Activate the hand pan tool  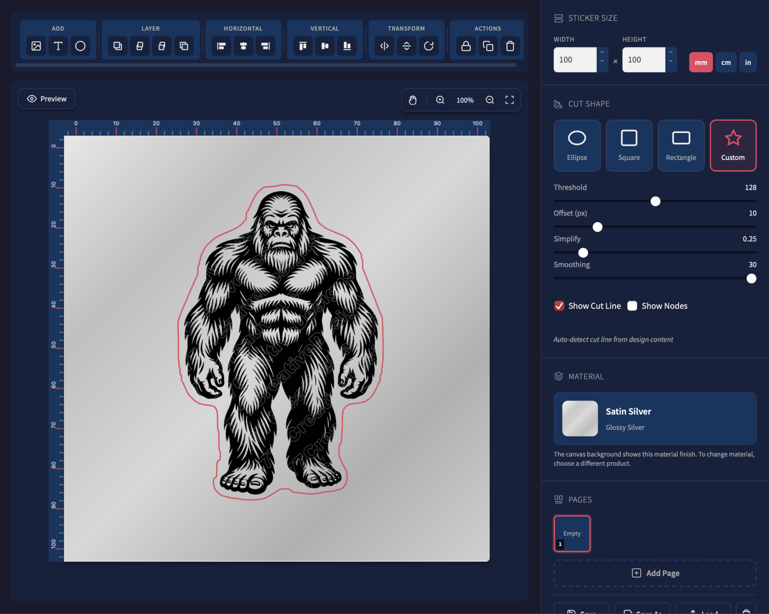tap(413, 100)
